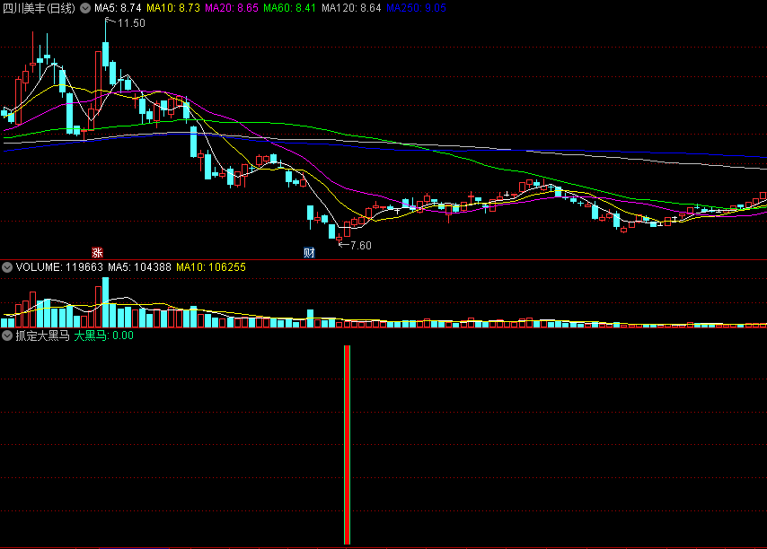
Task: Click the volume MA5: 104388 label
Action: click(x=139, y=267)
